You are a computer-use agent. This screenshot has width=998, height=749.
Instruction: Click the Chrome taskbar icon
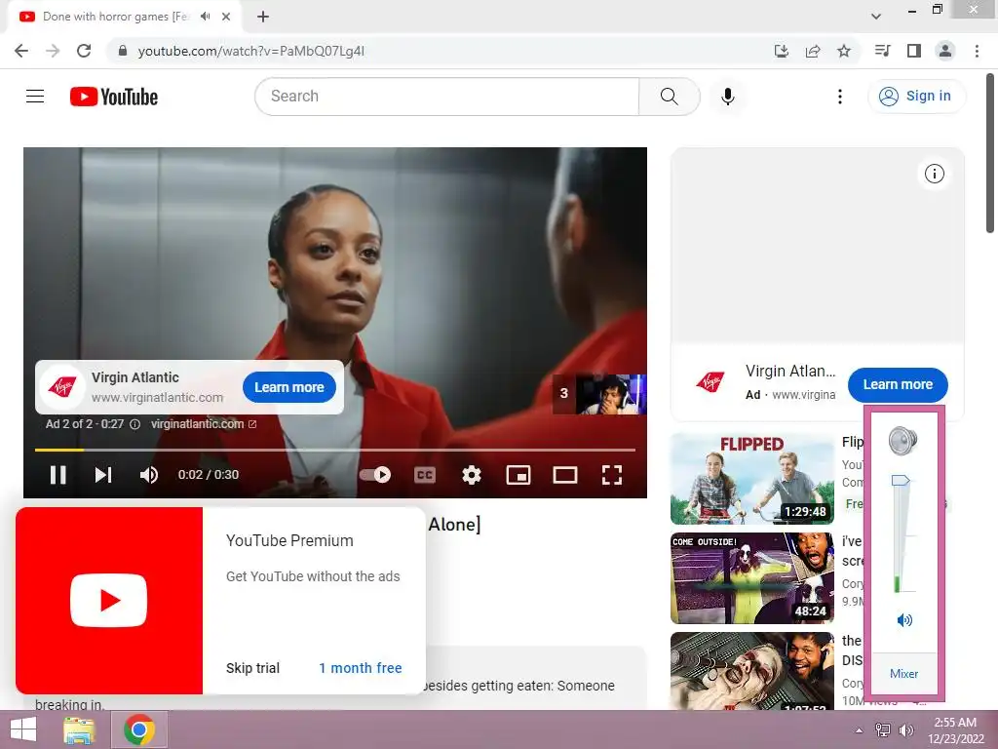click(139, 729)
